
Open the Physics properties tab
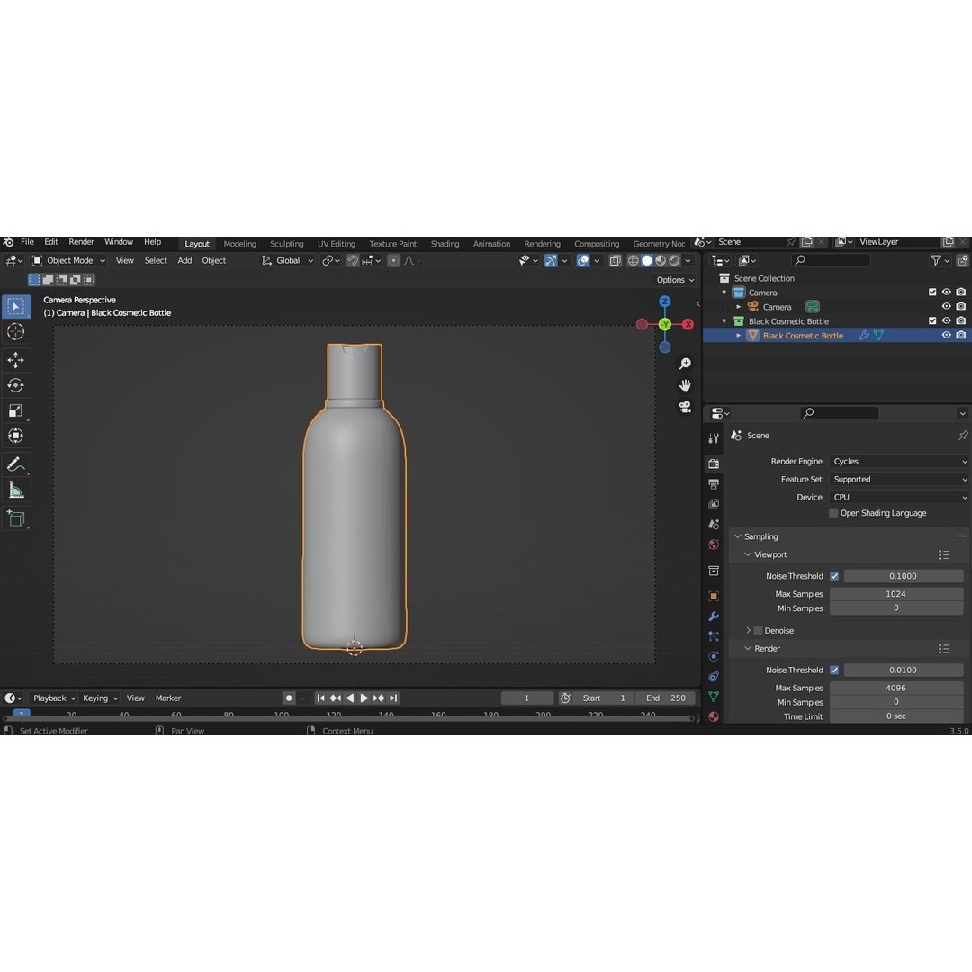pos(714,656)
